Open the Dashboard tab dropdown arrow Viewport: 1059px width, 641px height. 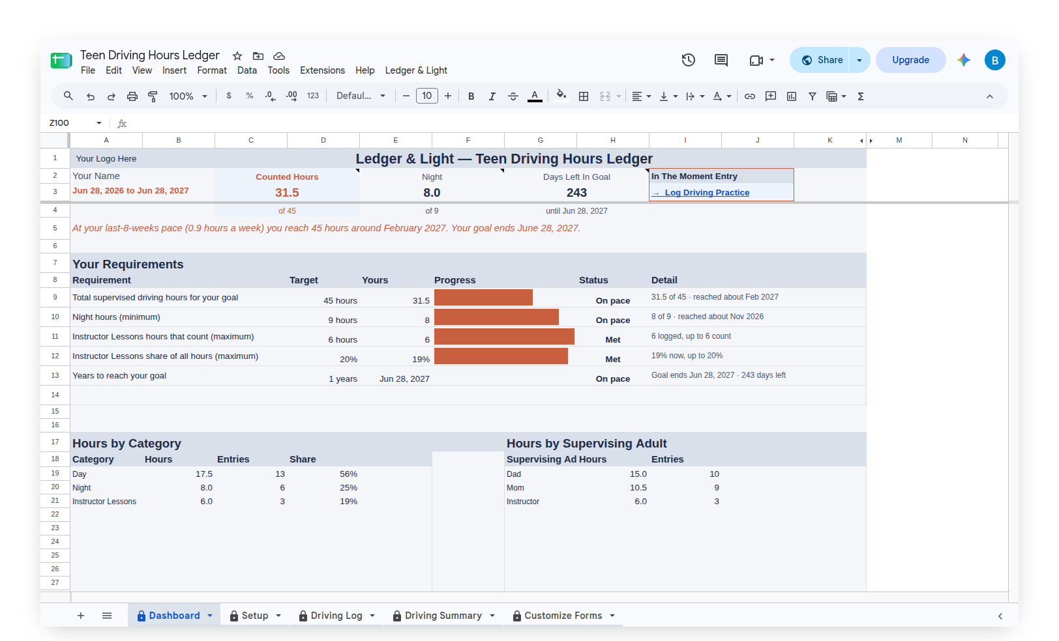click(x=210, y=616)
